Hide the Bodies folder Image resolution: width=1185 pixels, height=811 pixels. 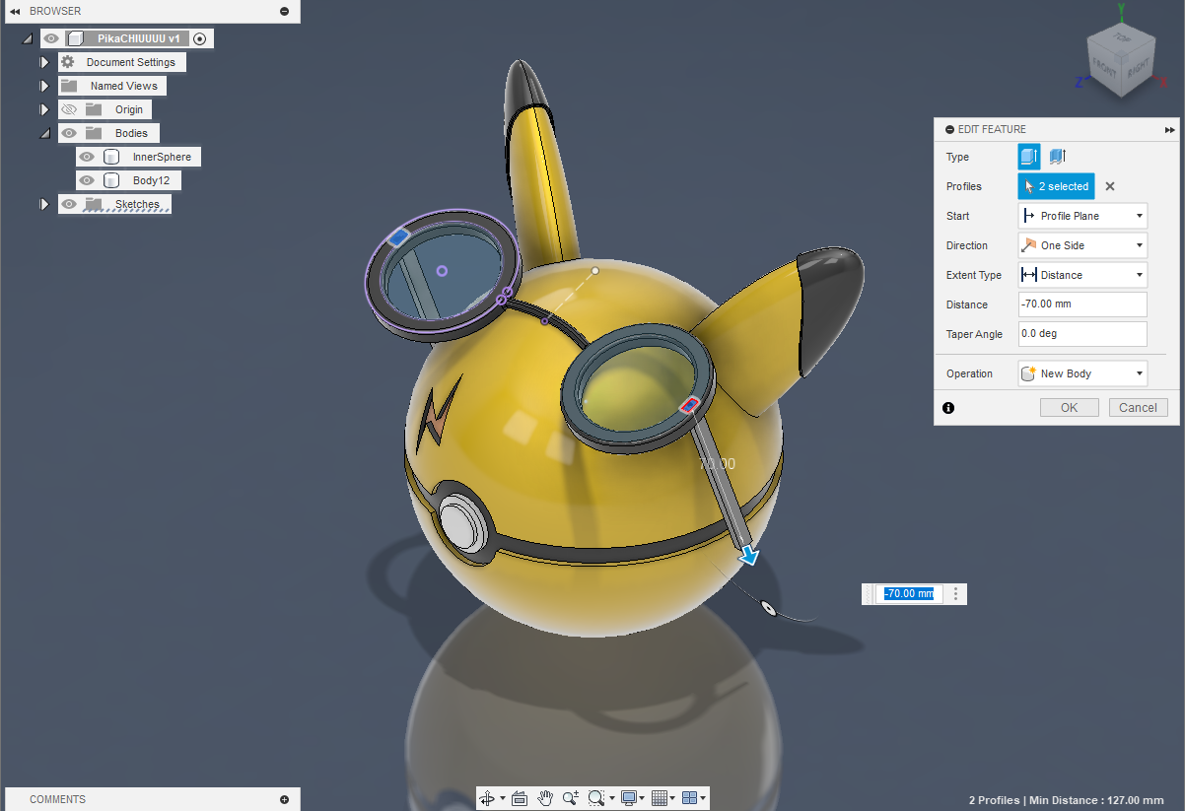click(68, 133)
